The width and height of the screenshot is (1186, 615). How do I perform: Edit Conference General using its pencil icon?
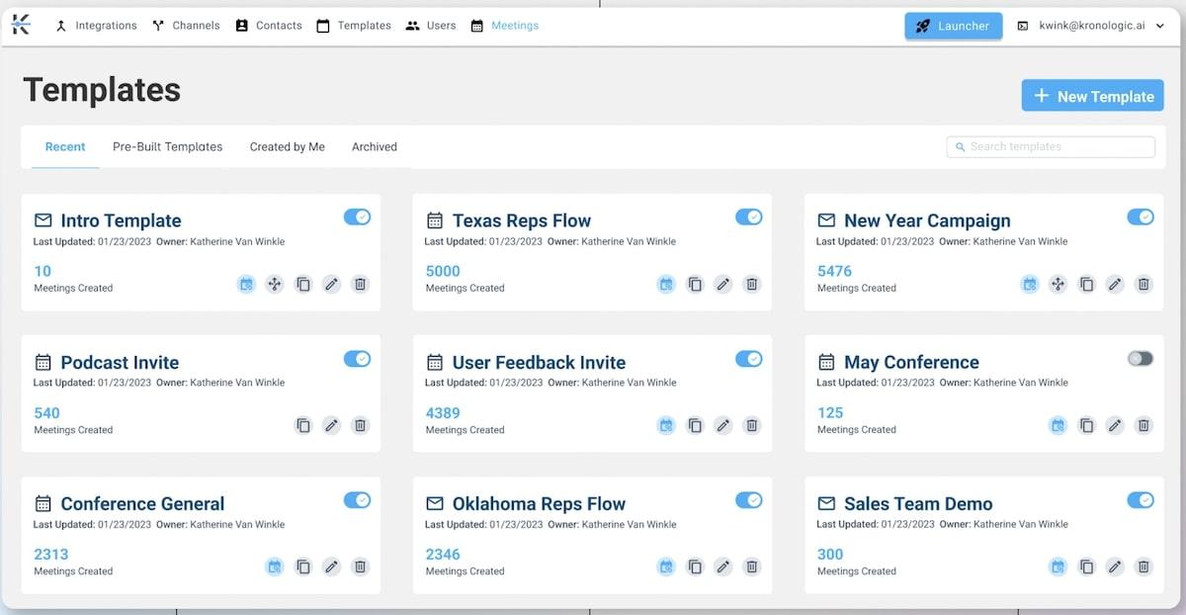point(332,568)
